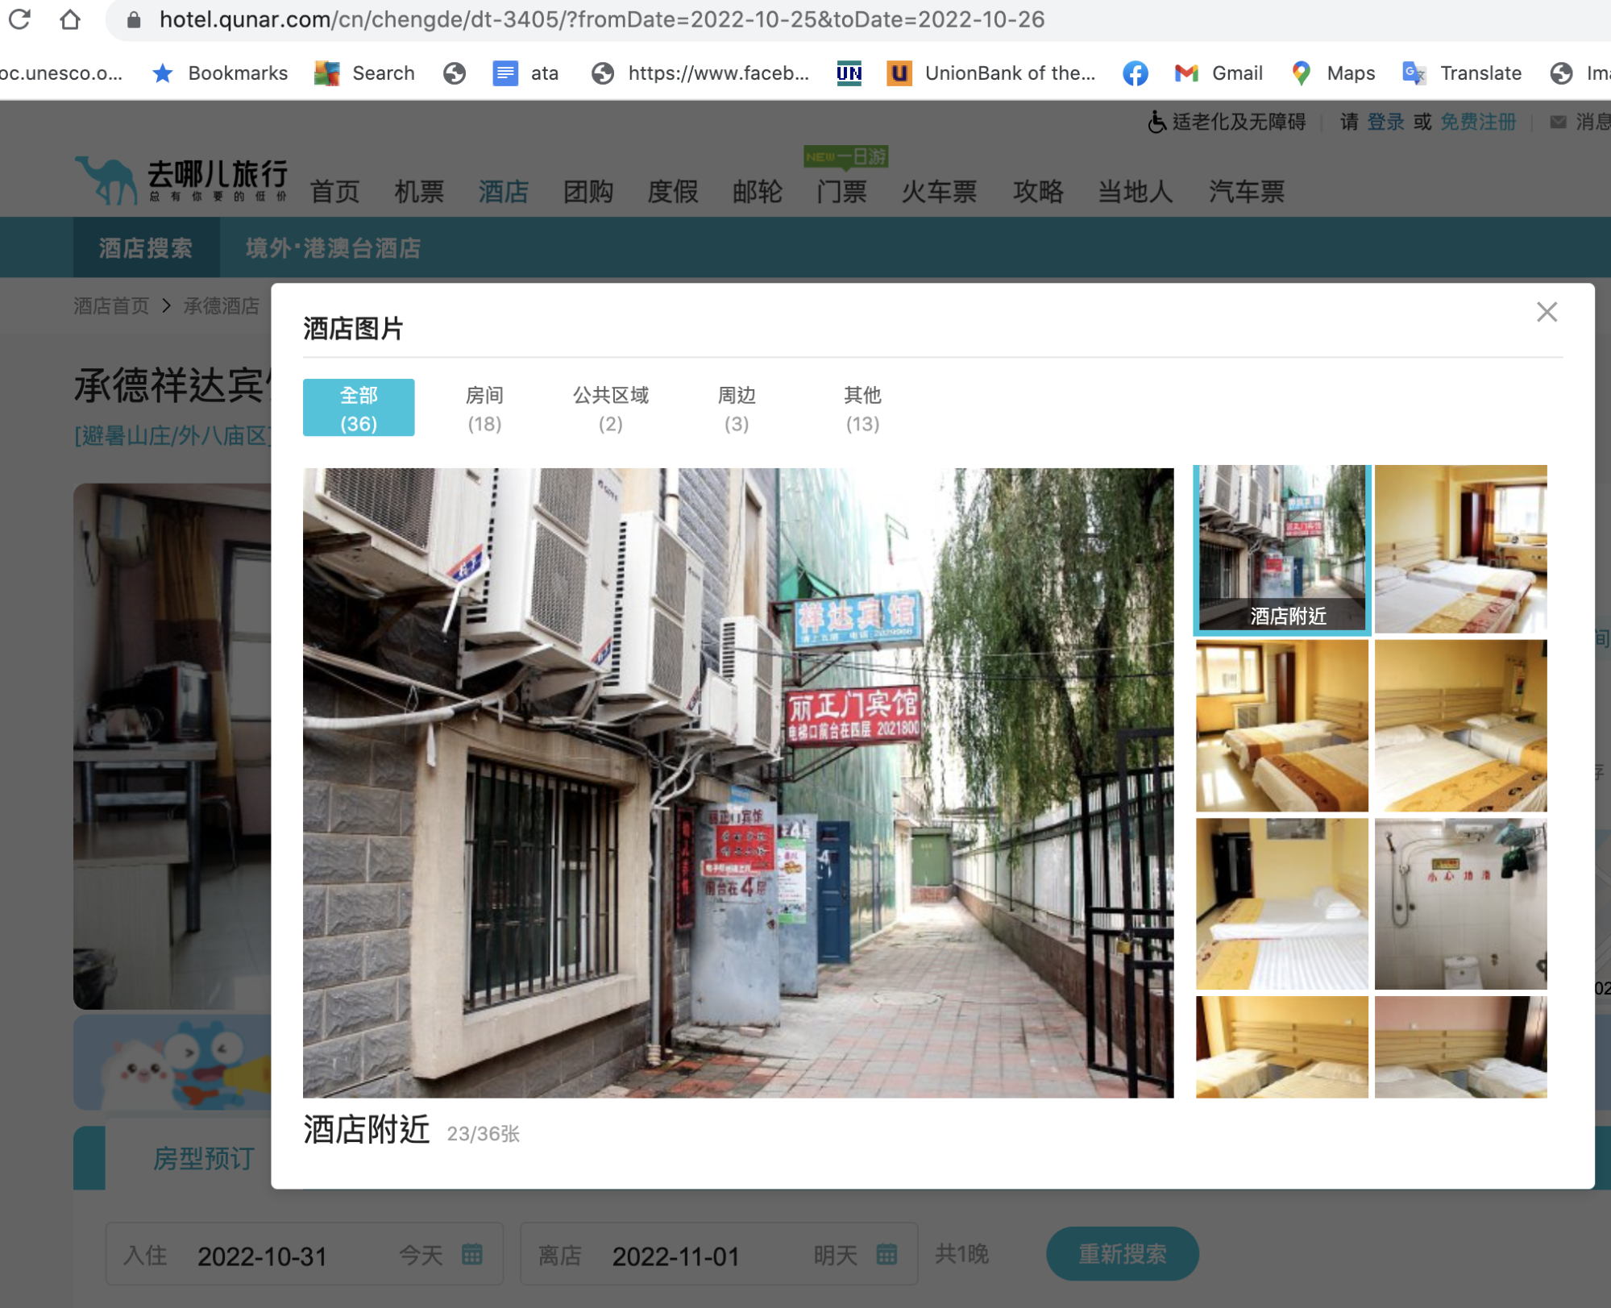The width and height of the screenshot is (1611, 1308).
Task: Select the 其他 (13) photo tab
Action: pyautogui.click(x=862, y=408)
